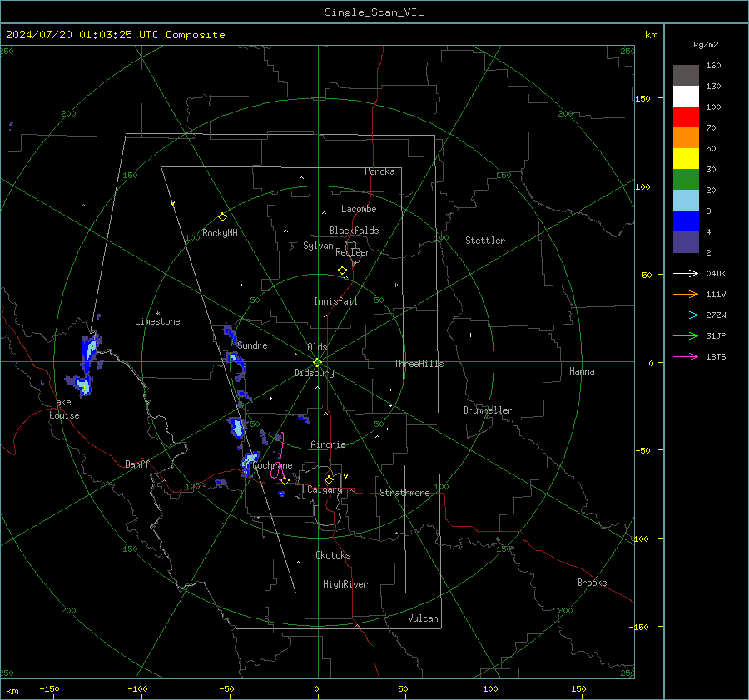Image resolution: width=749 pixels, height=700 pixels.
Task: Click the ThreeHills town label
Action: tap(419, 364)
